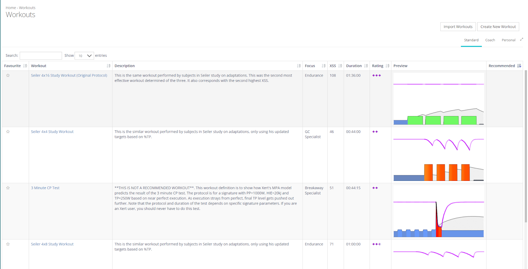Sort by Rating column arrows icon

point(387,66)
